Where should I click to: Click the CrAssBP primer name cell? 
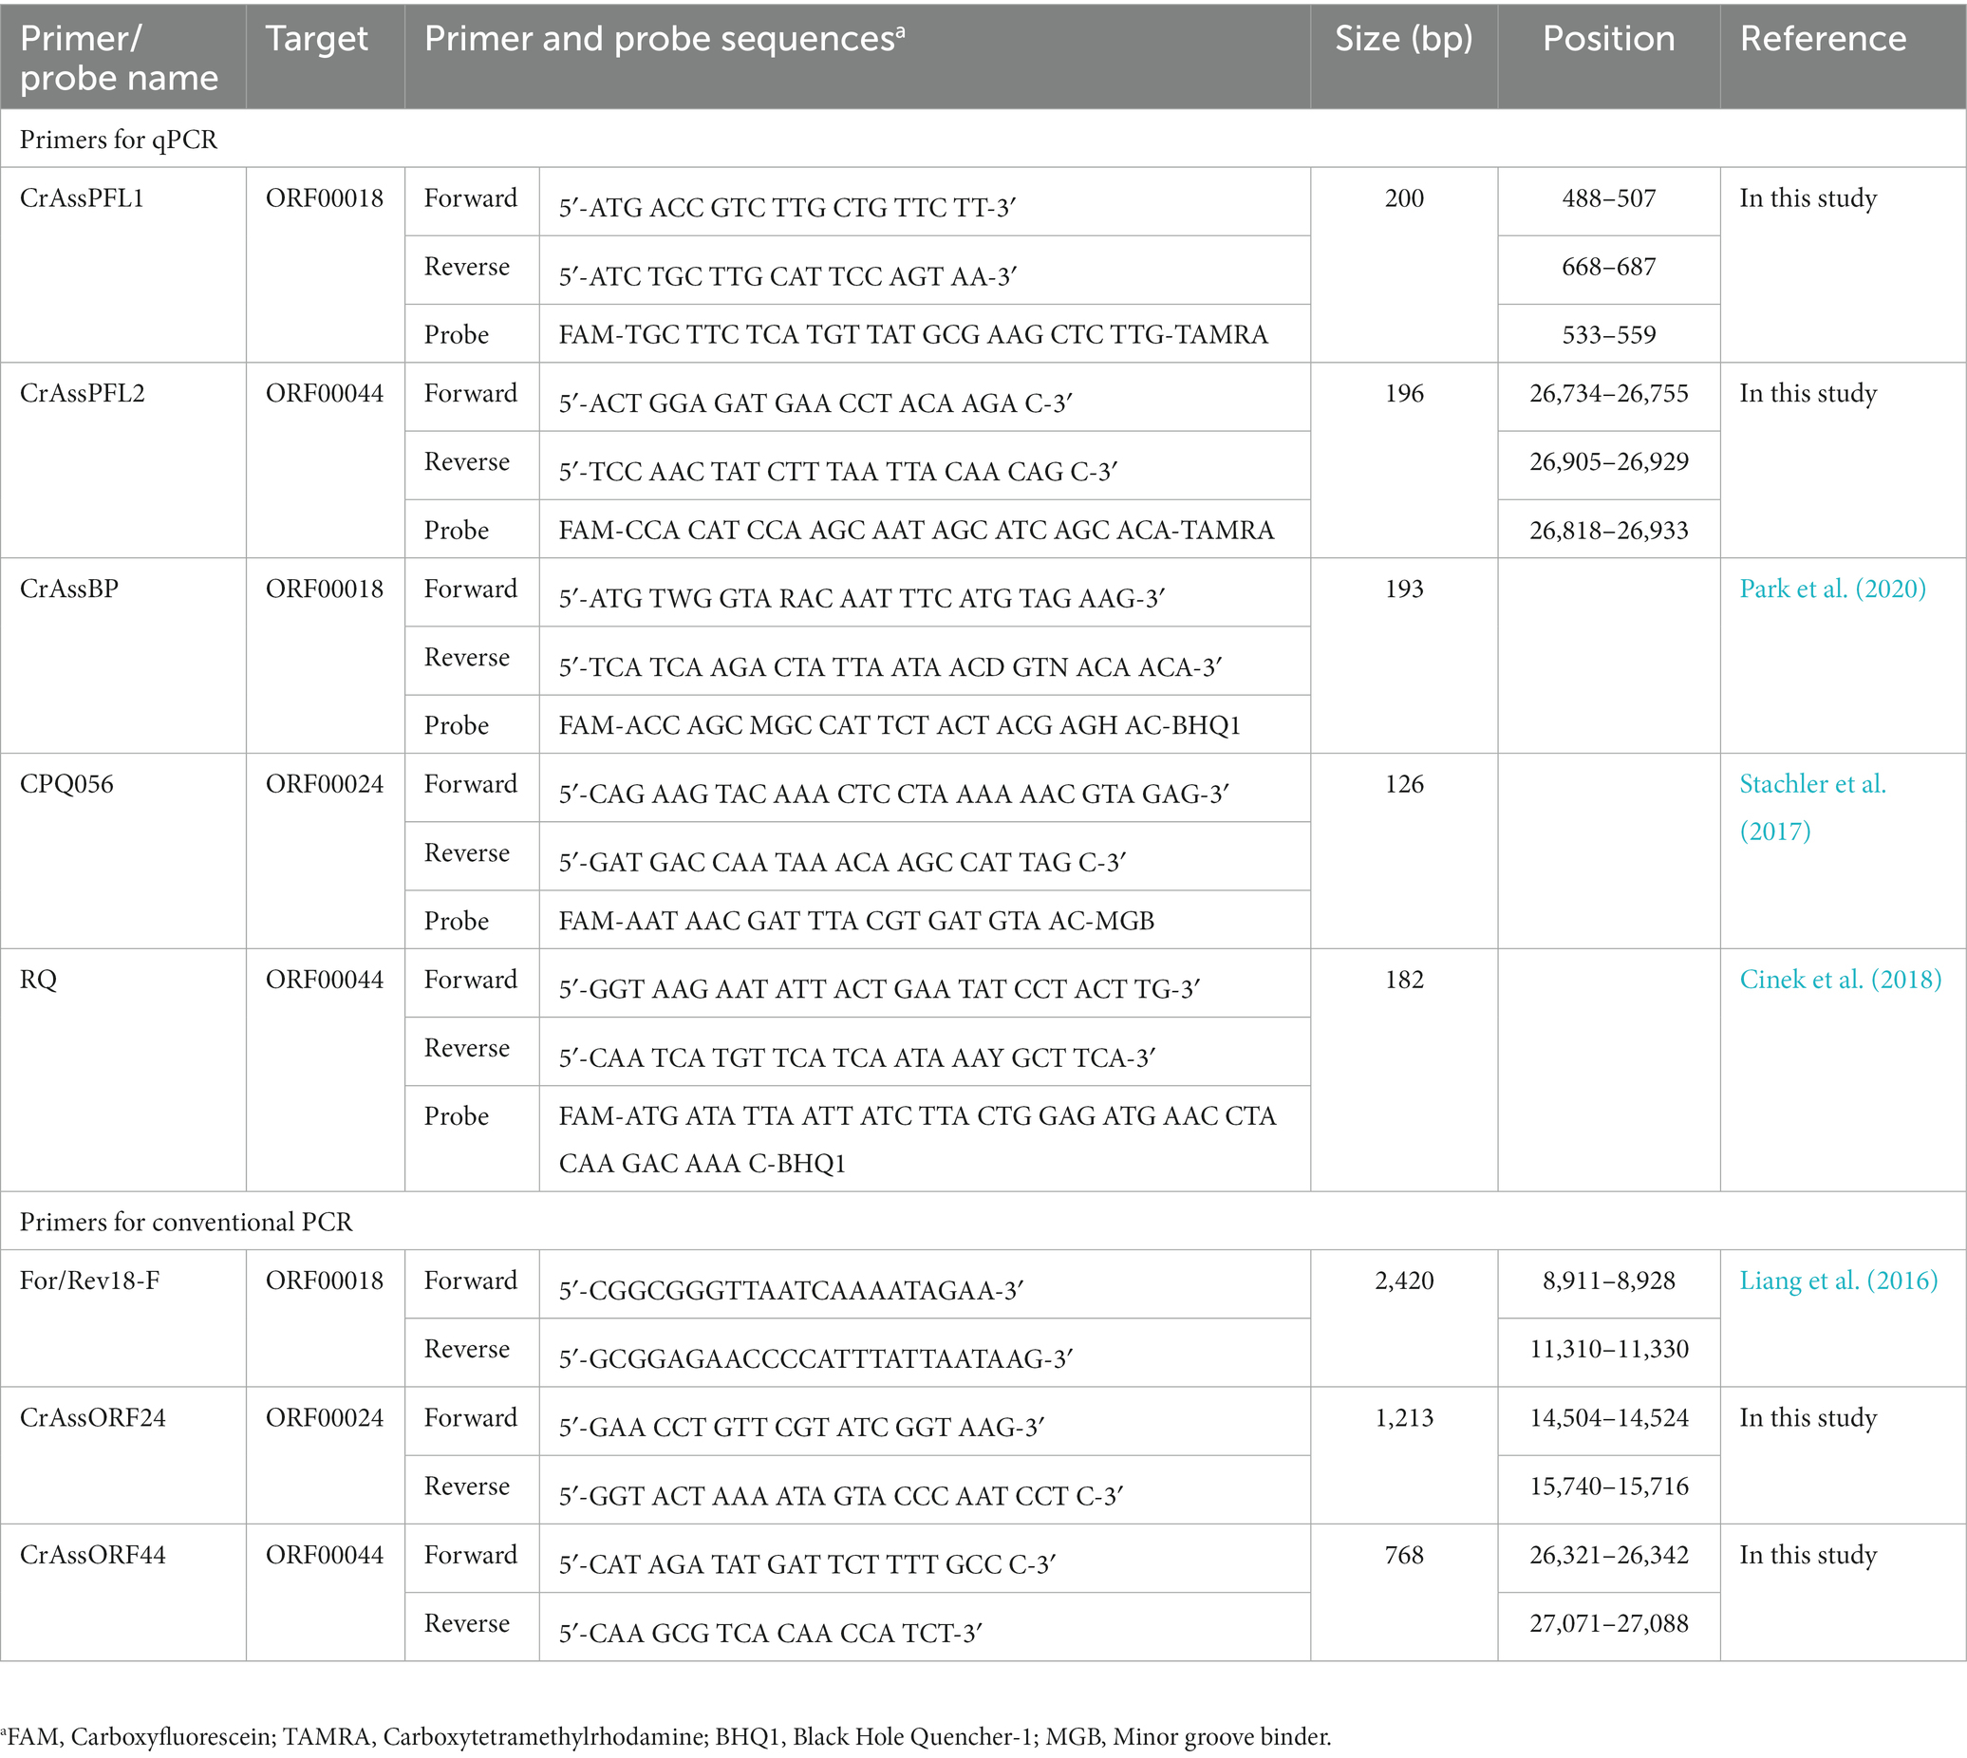[x=122, y=656]
